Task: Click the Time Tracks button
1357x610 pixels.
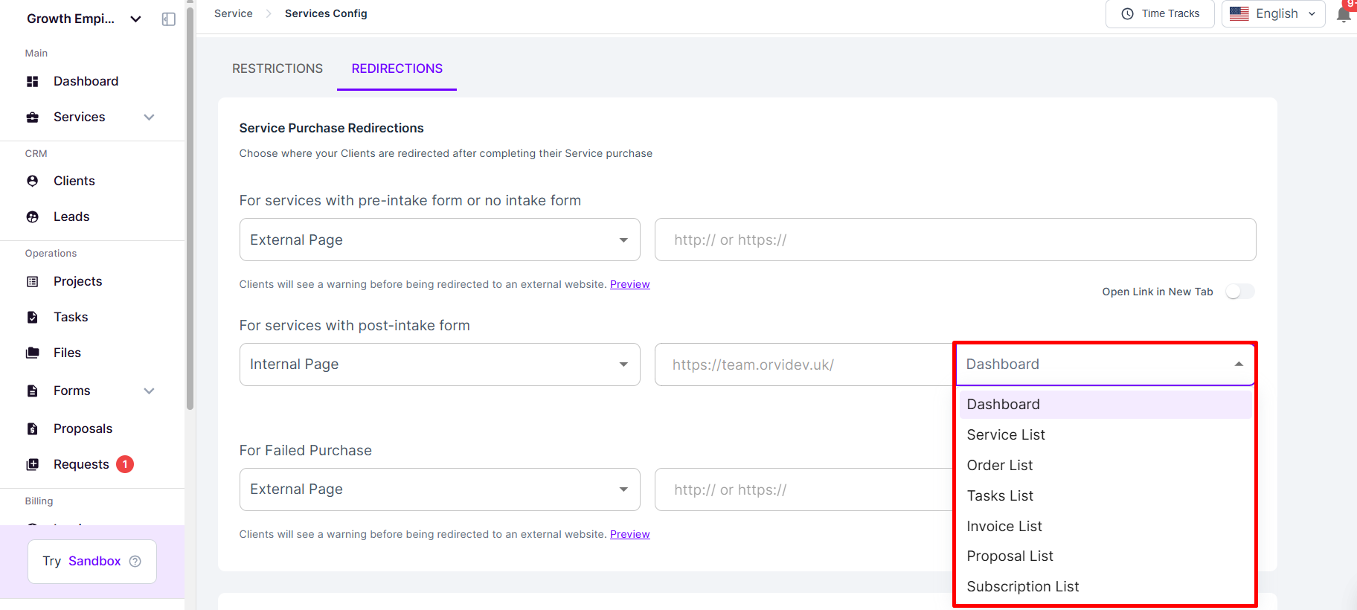Action: point(1160,13)
